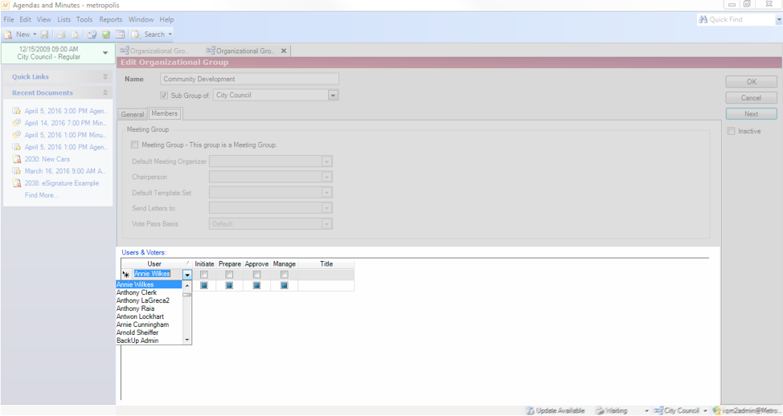Toggle the User combo box arrow
The width and height of the screenshot is (783, 416).
[x=187, y=275]
